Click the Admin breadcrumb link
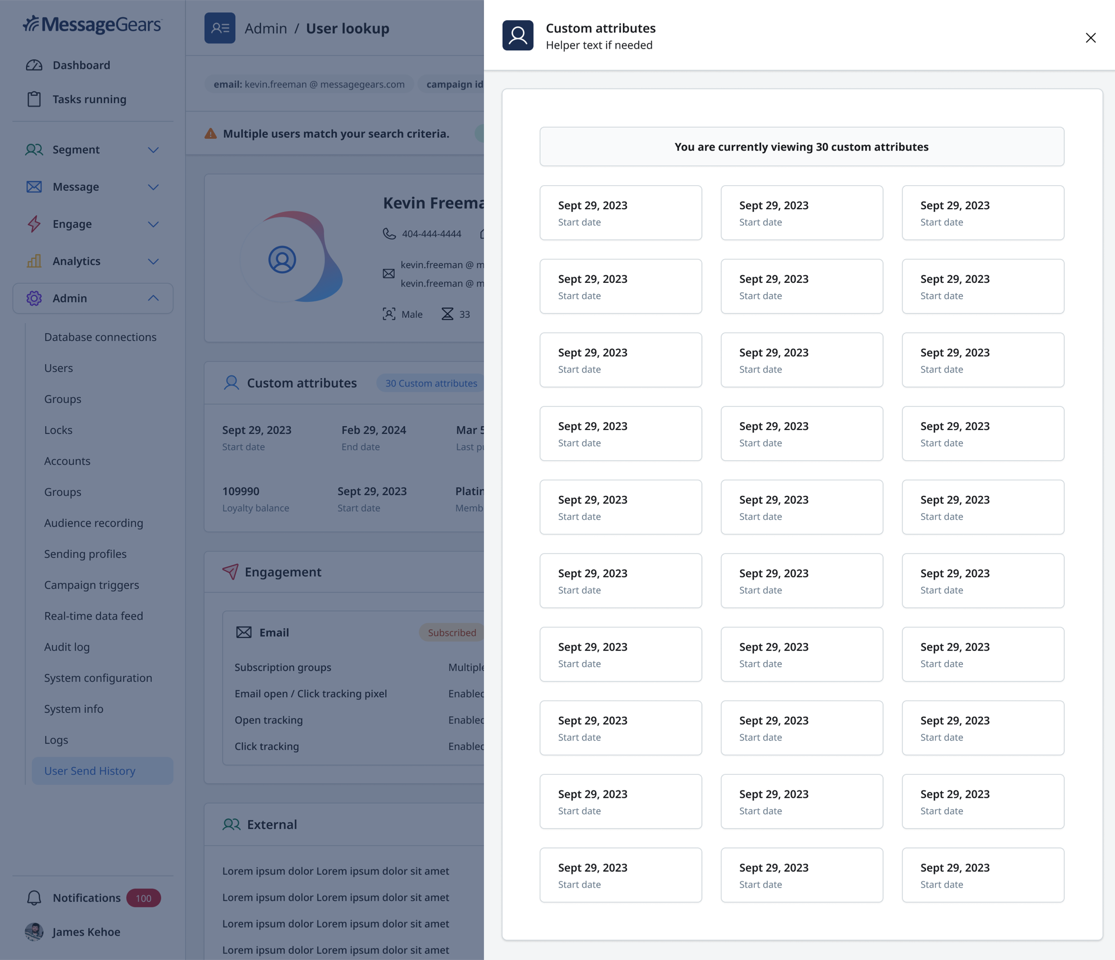 (x=266, y=28)
